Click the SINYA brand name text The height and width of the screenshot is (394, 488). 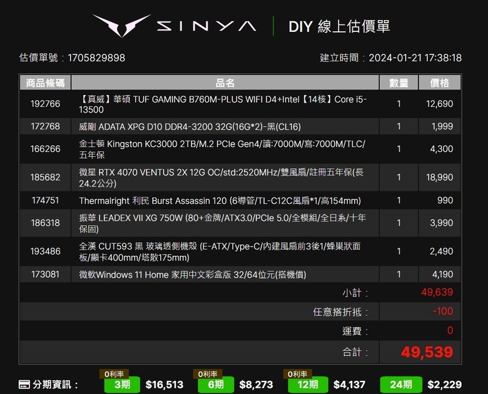coord(206,26)
